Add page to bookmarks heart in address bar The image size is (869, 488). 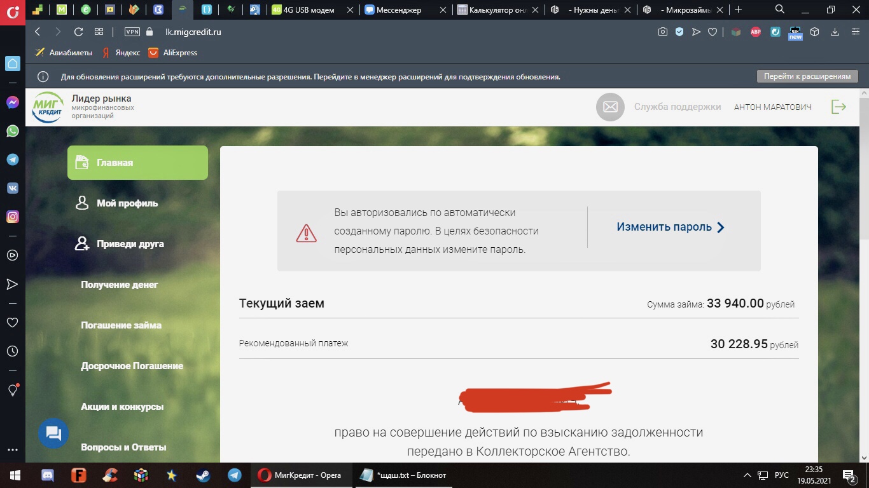click(713, 32)
